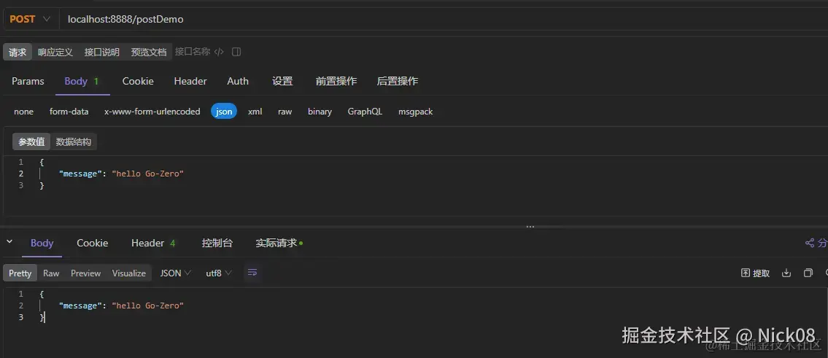Switch response view to Preview
828x358 pixels.
(85, 273)
